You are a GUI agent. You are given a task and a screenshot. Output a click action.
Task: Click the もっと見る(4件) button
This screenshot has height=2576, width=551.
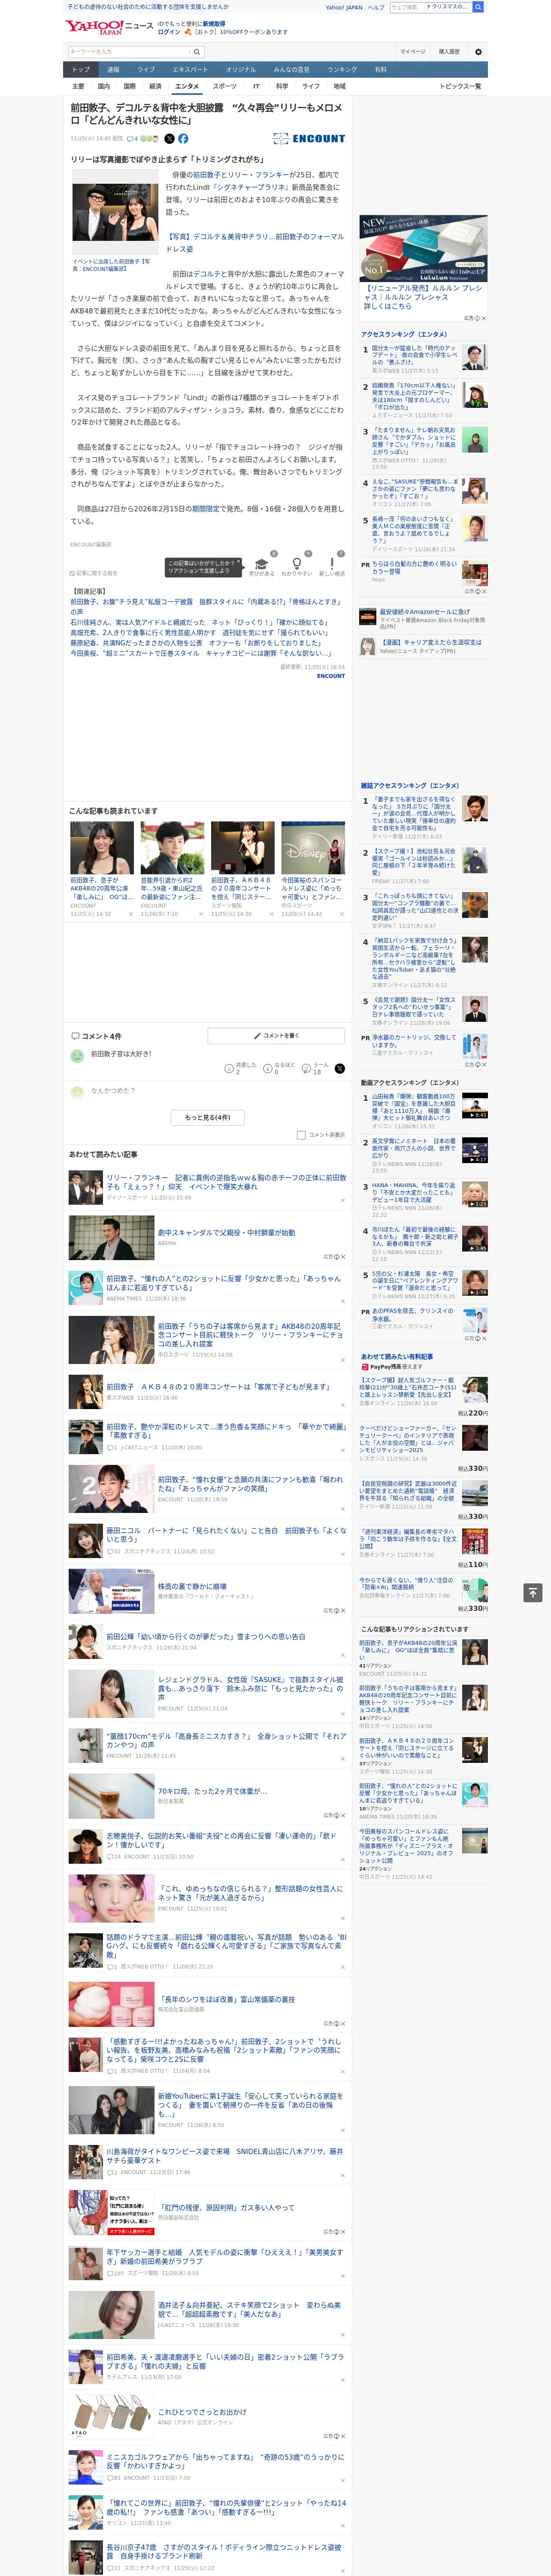[208, 1117]
